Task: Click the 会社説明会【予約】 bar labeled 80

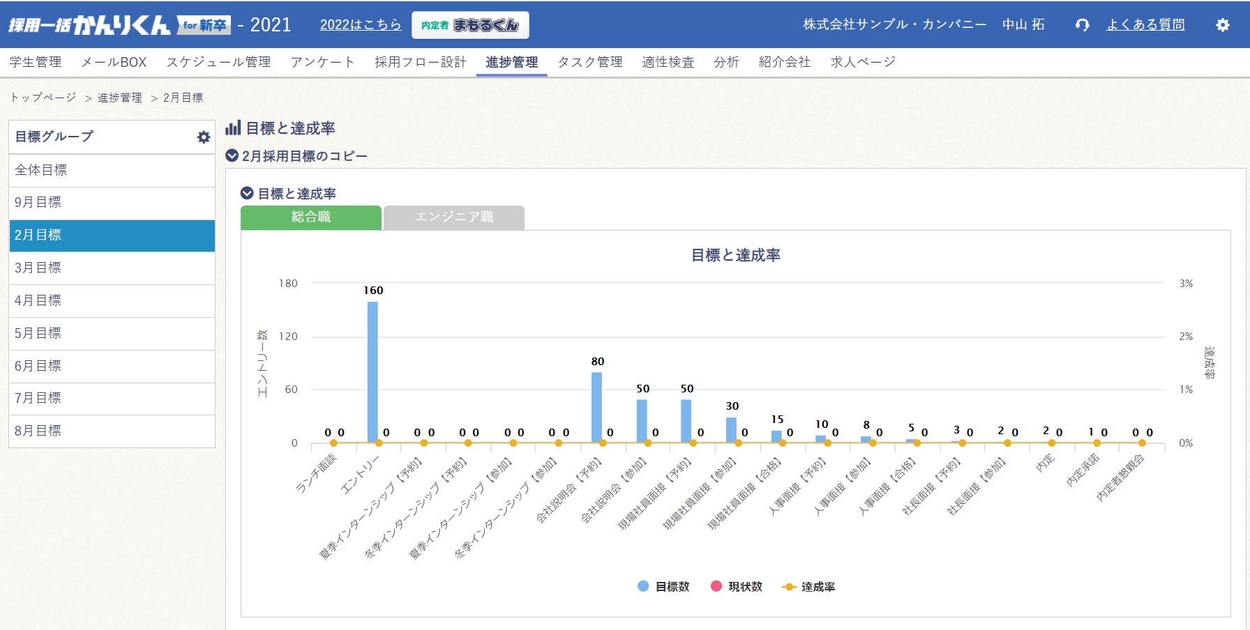Action: tap(596, 408)
